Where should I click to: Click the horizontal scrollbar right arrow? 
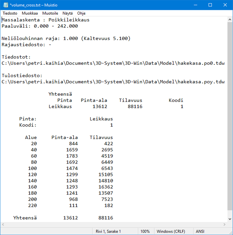(x=224, y=224)
